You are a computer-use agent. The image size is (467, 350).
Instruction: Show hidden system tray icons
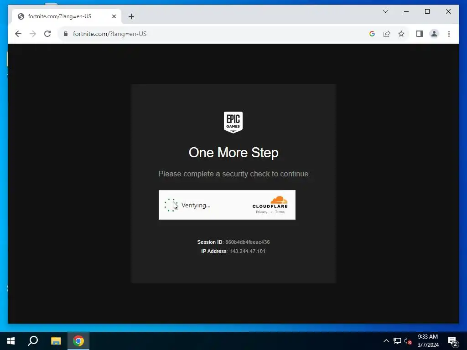386,341
